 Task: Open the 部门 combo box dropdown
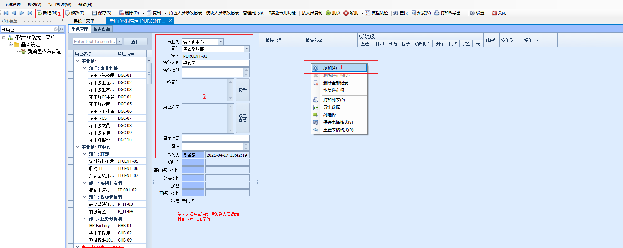(247, 49)
